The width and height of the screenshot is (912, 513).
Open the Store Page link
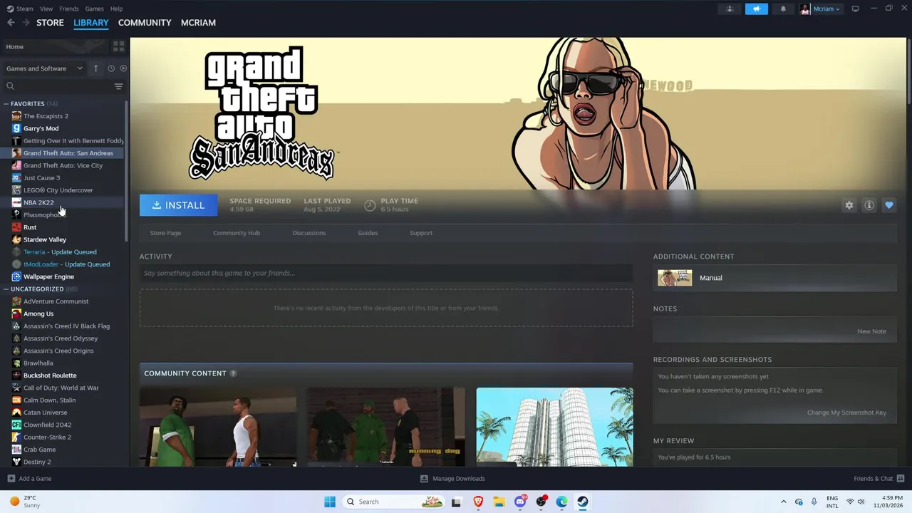165,233
